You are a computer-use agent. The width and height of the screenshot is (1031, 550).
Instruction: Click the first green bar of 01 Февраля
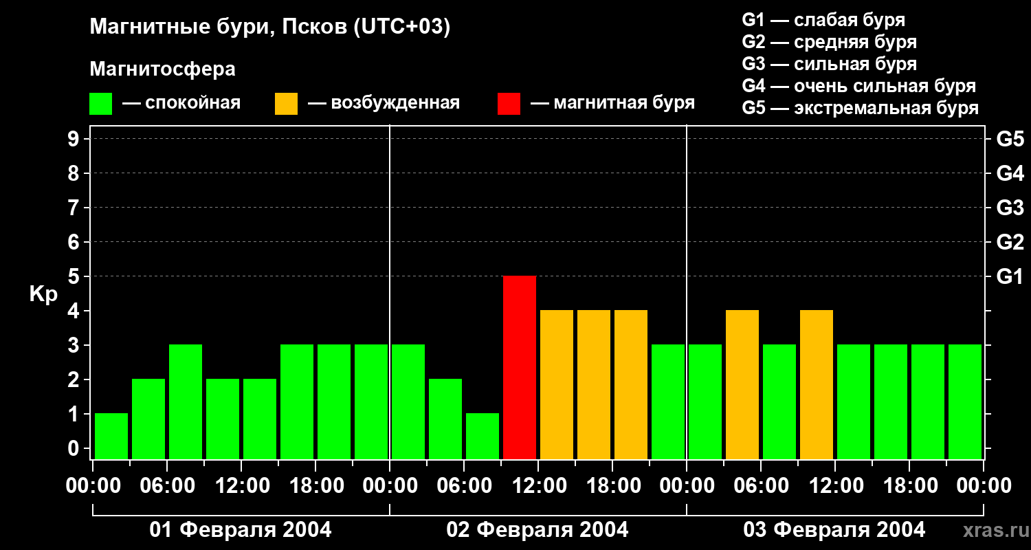(111, 436)
